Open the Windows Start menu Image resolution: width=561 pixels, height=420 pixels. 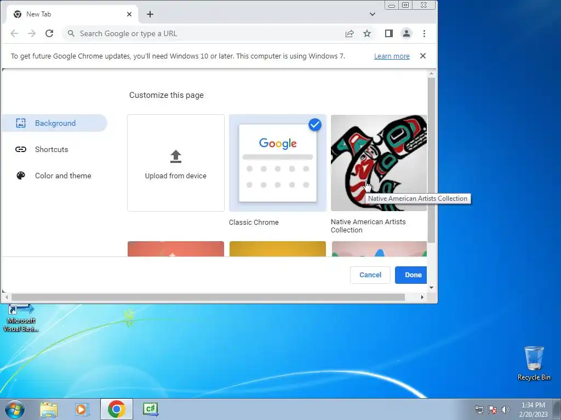15,409
